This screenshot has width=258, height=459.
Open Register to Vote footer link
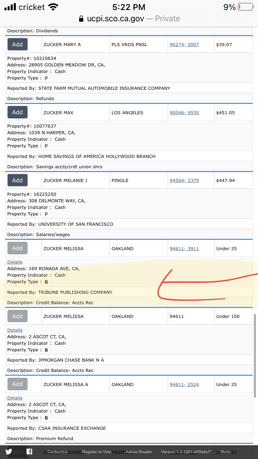point(97,452)
